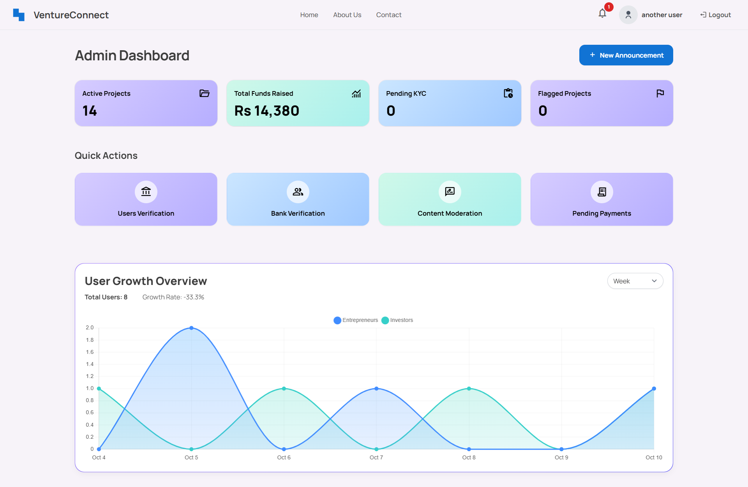Image resolution: width=748 pixels, height=487 pixels.
Task: Click the Flagged Projects flag icon
Action: [660, 93]
